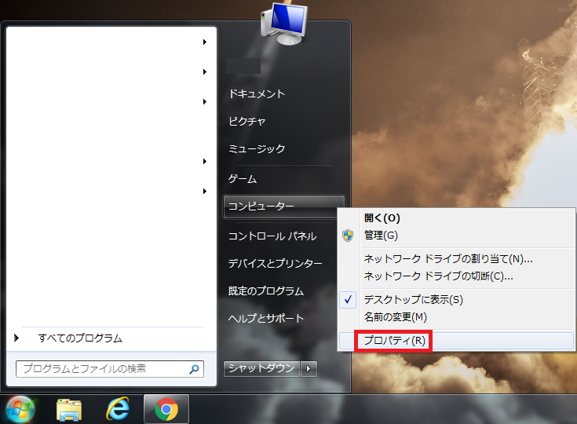Click the computer user picture icon

pos(283,23)
